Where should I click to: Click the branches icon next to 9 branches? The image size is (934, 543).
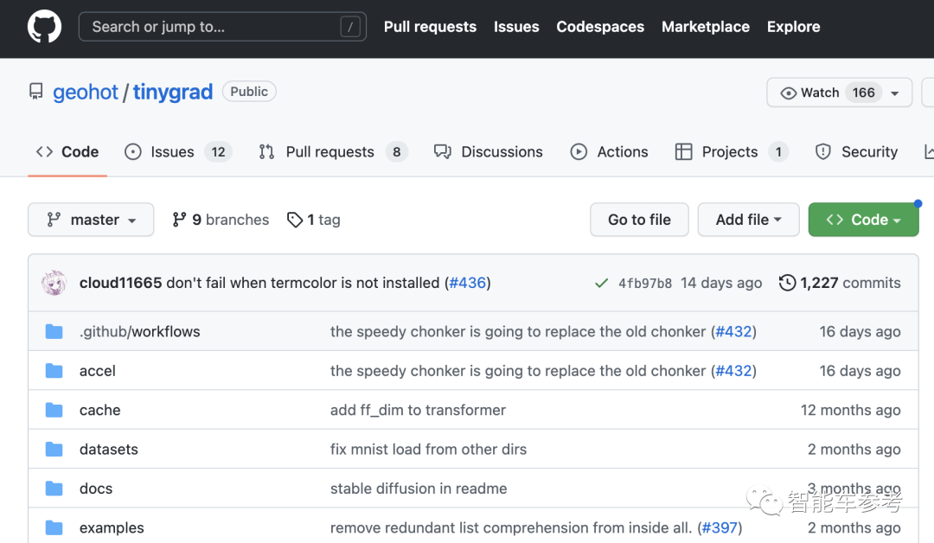(179, 220)
